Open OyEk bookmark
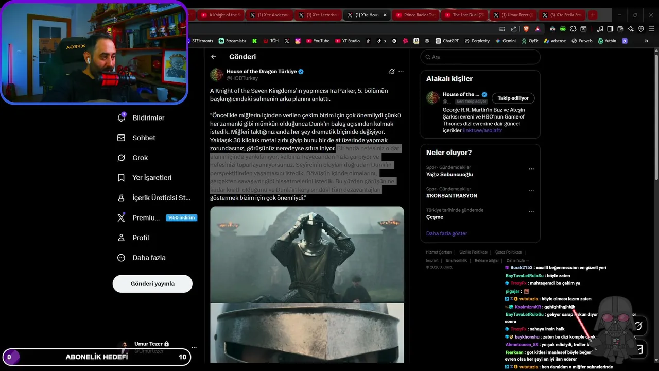Viewport: 659px width, 371px height. (529, 41)
